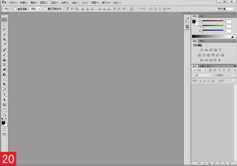Select the Spot Healing Brush tool
The height and width of the screenshot is (166, 237).
pos(4,50)
